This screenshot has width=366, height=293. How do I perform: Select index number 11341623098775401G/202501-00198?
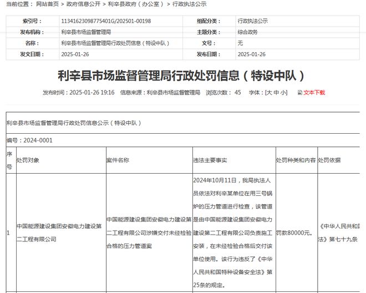[x=106, y=21]
